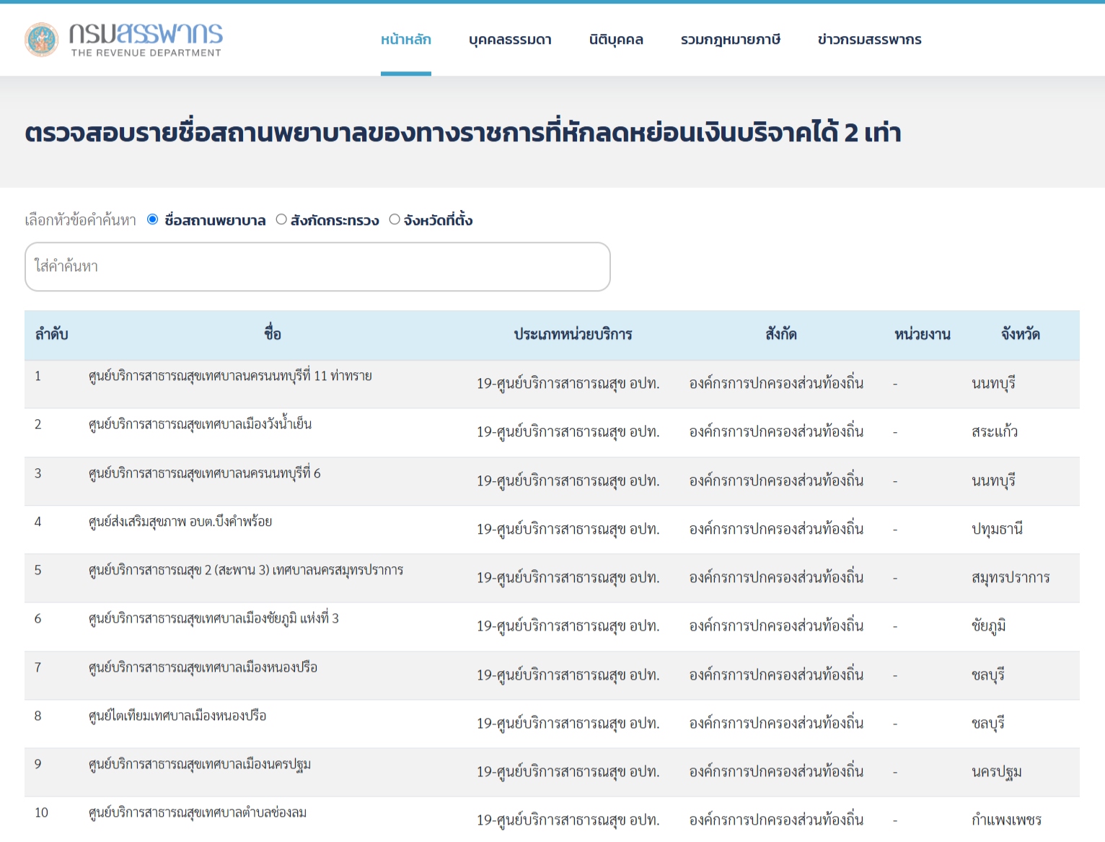Select the สังกัดกระทรวง radio option
Viewport: 1105px width, 842px height.
[281, 219]
